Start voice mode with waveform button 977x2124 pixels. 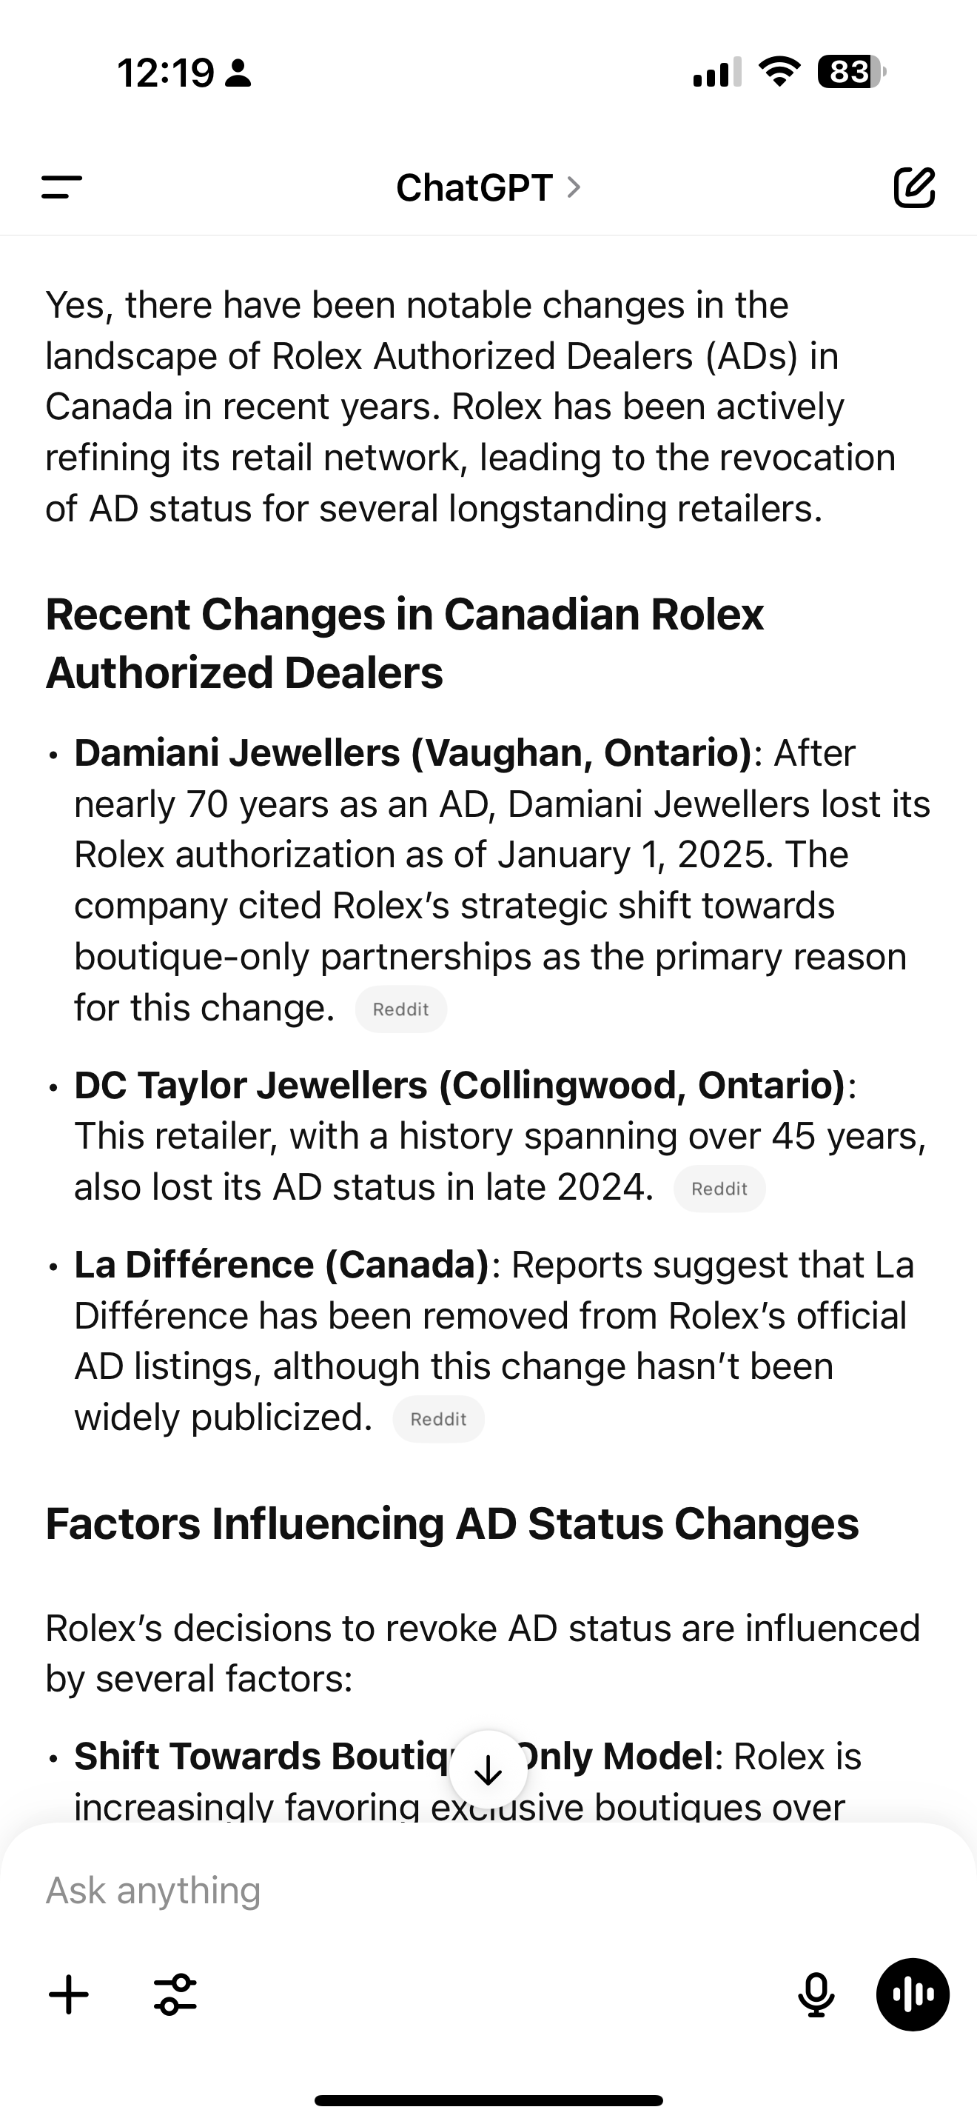click(x=913, y=1994)
